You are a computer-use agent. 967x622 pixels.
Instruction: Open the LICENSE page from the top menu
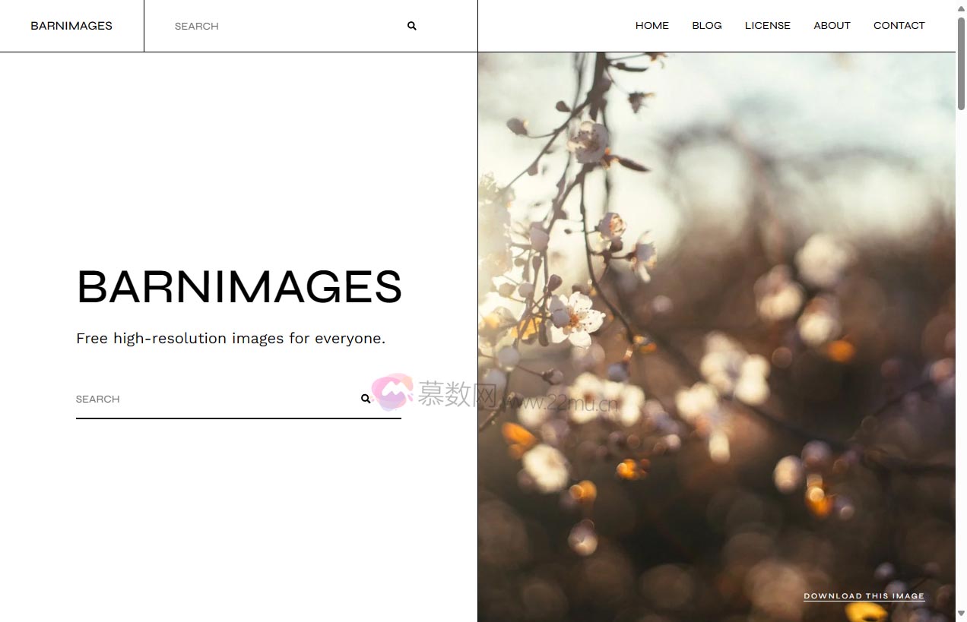[x=767, y=25]
